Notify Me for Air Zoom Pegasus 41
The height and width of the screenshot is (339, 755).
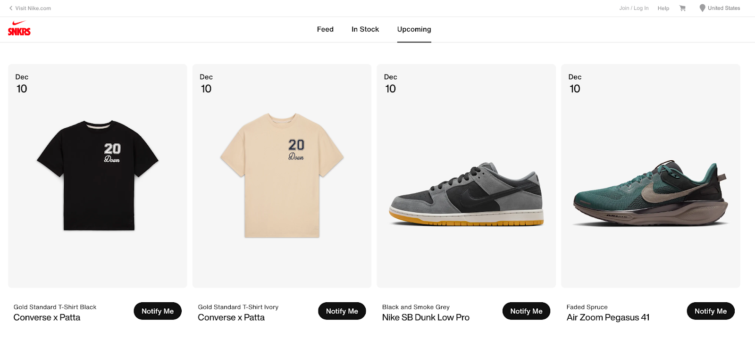pyautogui.click(x=710, y=311)
